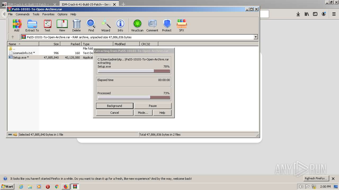Screen dimensions: 339x190
Task: Switch to Firefox taskbar button
Action: coord(66,187)
